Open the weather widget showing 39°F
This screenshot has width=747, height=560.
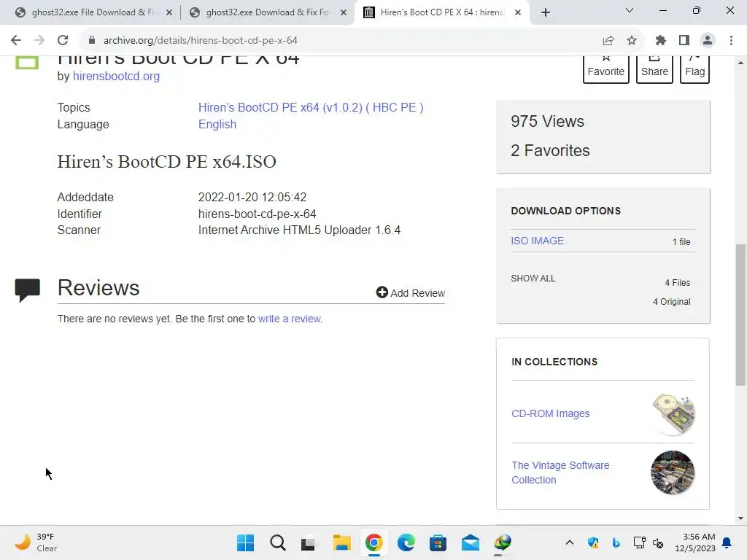[x=36, y=542]
